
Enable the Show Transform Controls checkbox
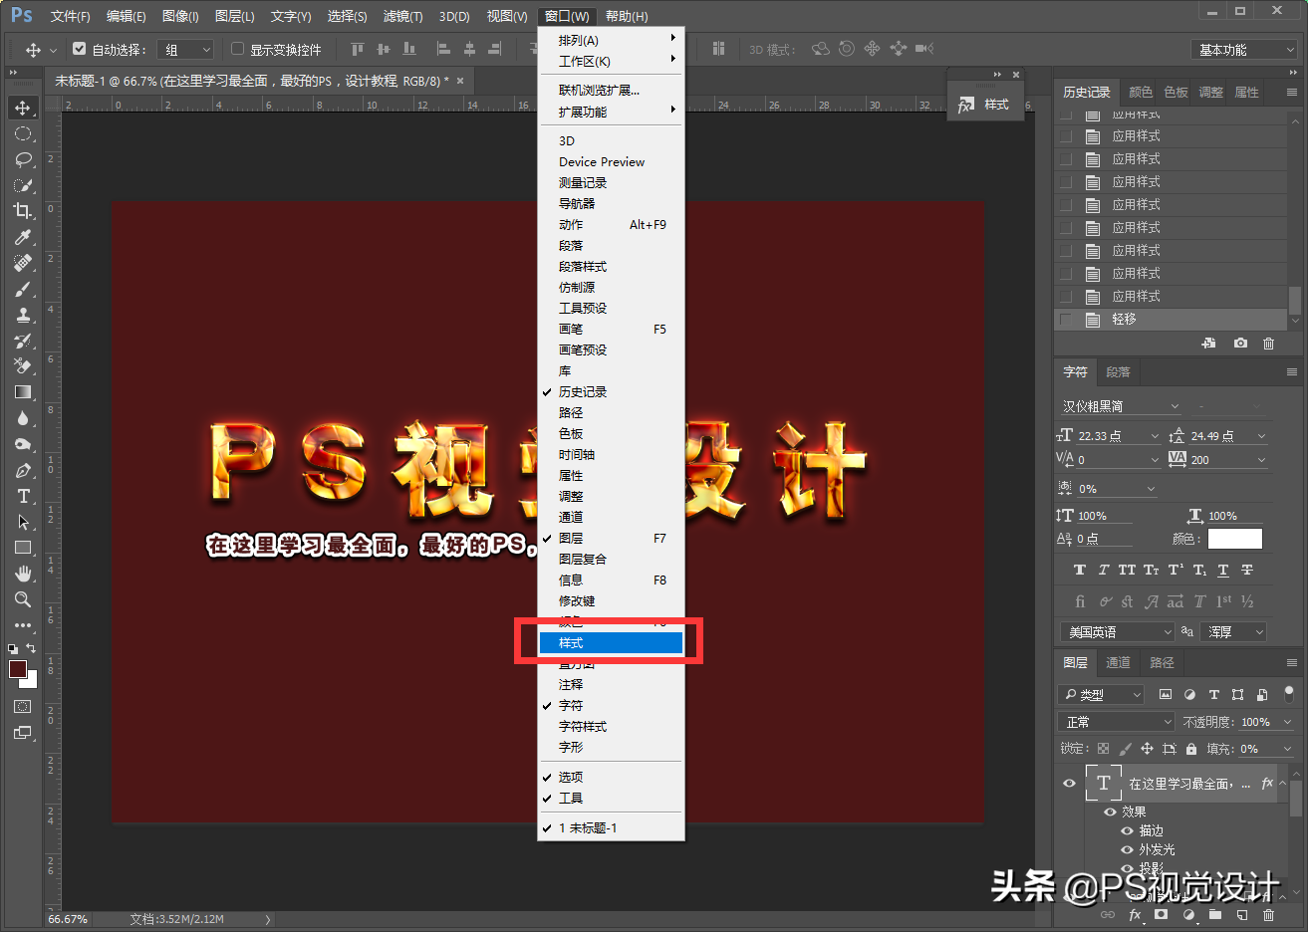coord(237,49)
